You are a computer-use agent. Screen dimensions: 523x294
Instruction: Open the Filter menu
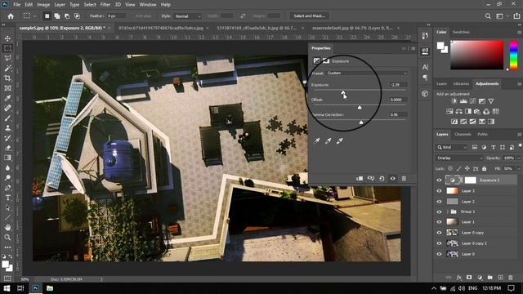click(x=105, y=5)
